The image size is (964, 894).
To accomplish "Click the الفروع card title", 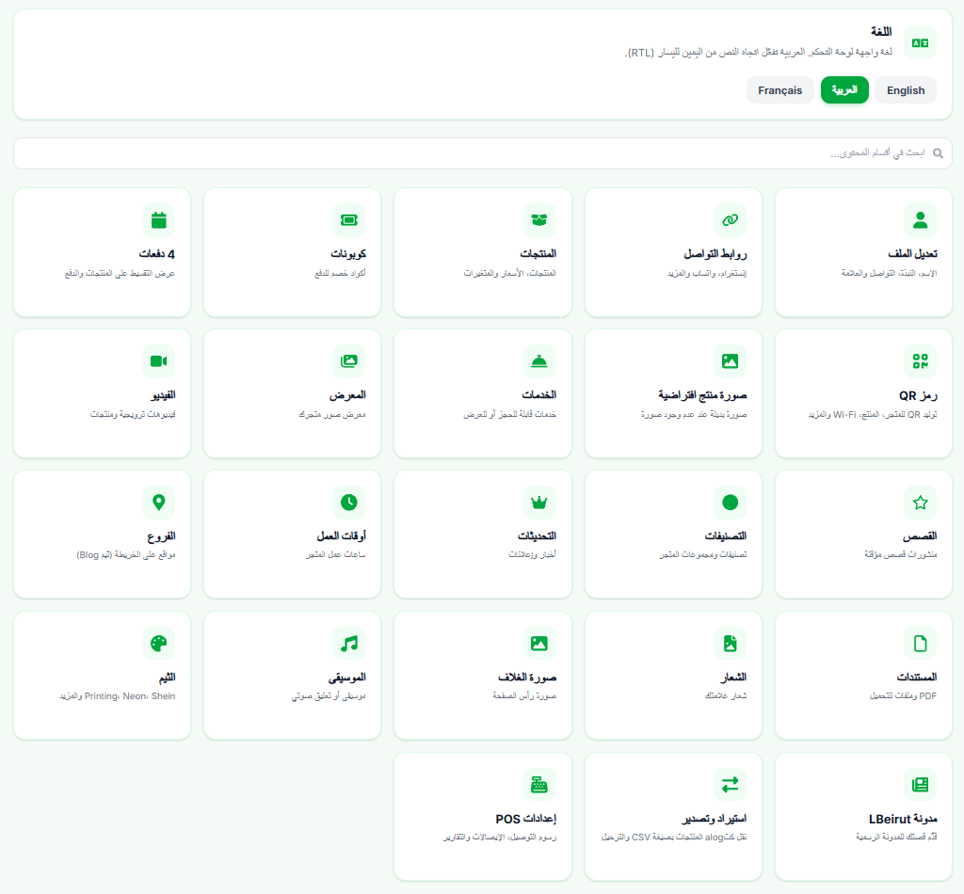I will click(x=161, y=536).
